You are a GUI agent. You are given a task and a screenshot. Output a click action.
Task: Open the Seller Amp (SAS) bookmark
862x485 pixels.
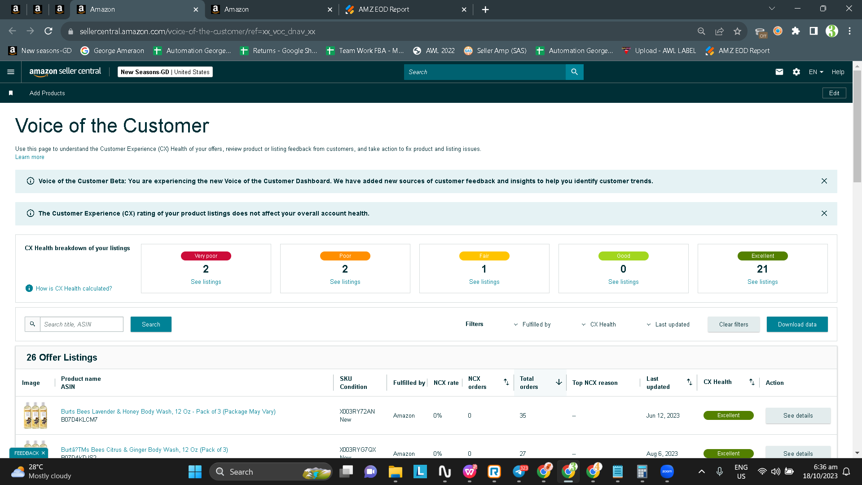pyautogui.click(x=495, y=51)
